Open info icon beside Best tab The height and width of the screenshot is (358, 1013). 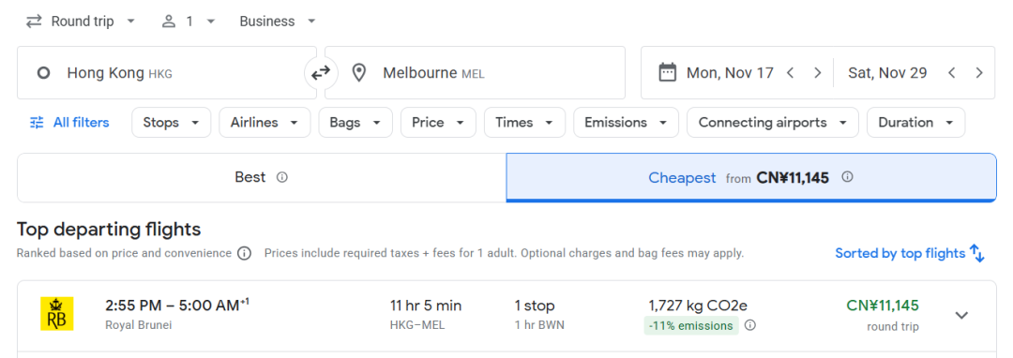(x=281, y=177)
